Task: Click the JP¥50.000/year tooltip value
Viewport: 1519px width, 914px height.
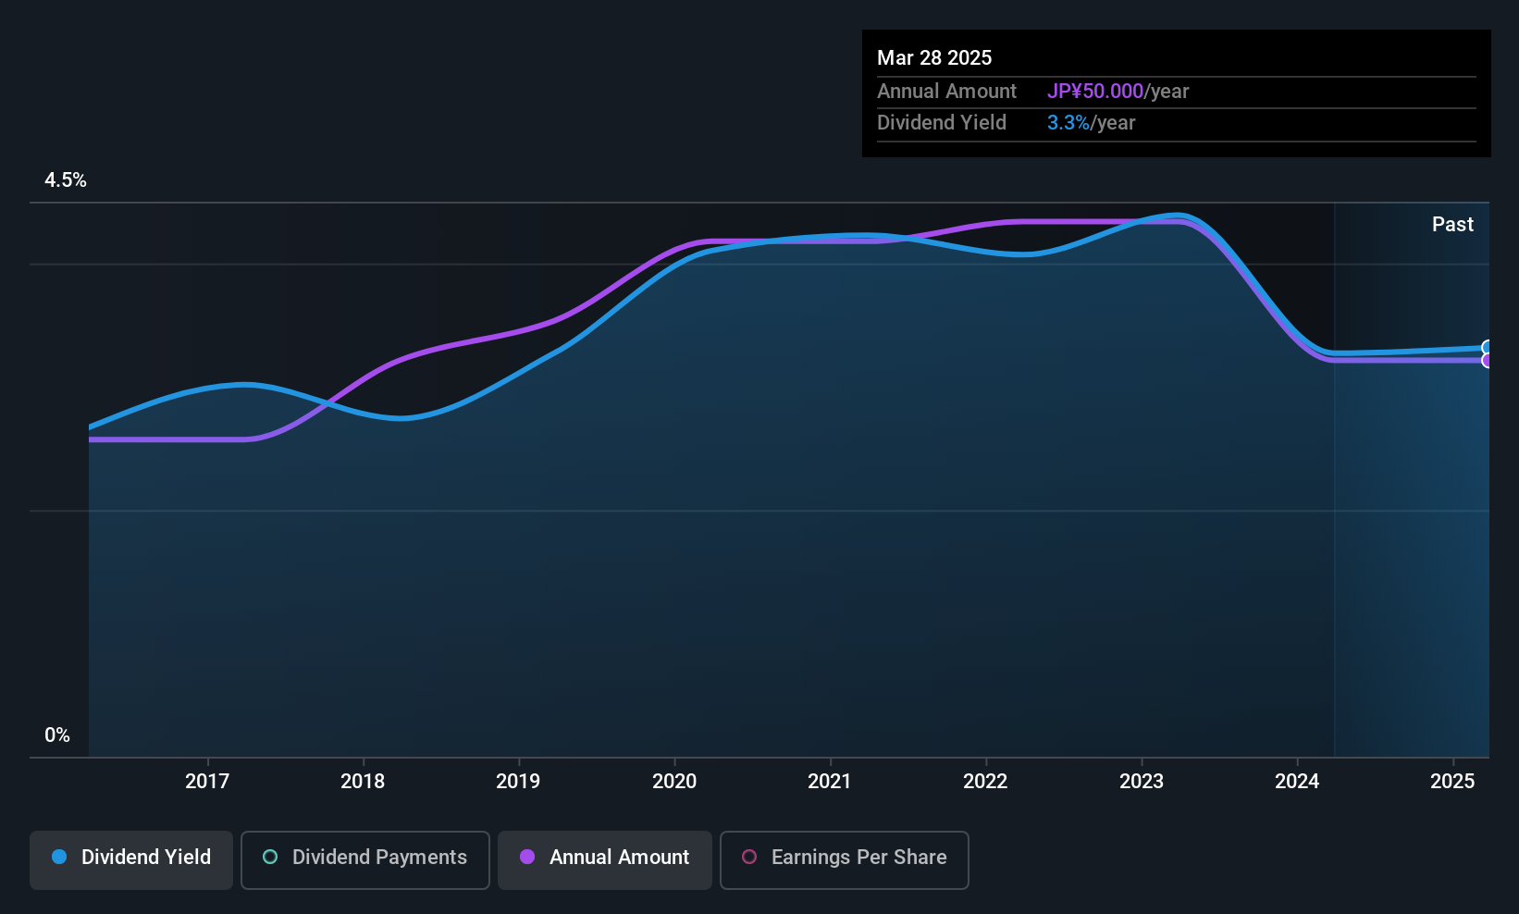Action: coord(1118,92)
